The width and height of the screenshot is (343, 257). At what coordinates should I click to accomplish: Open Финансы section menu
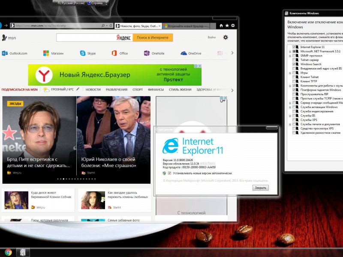(156, 90)
